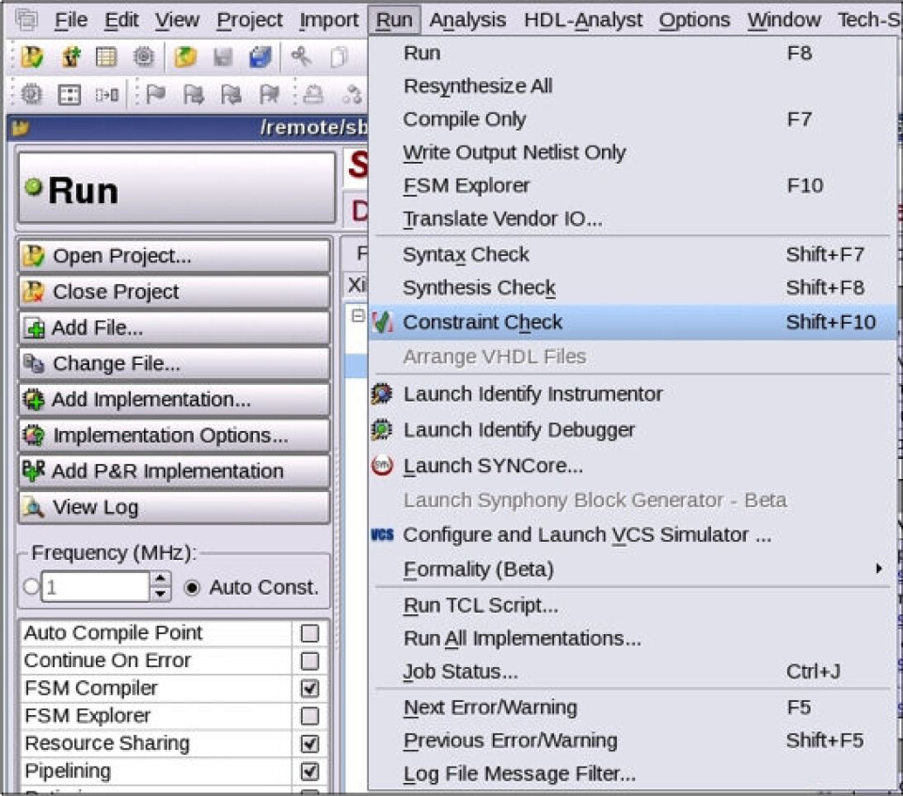The width and height of the screenshot is (903, 796).
Task: Click the second flag toolbar icon
Action: (193, 94)
